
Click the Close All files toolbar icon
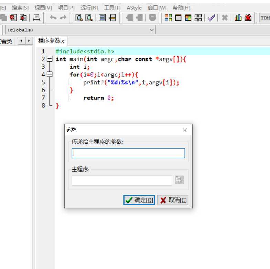pyautogui.click(x=23, y=18)
